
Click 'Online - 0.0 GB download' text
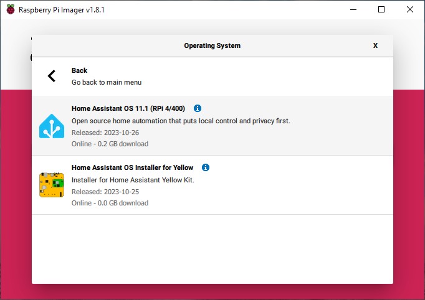coord(110,203)
